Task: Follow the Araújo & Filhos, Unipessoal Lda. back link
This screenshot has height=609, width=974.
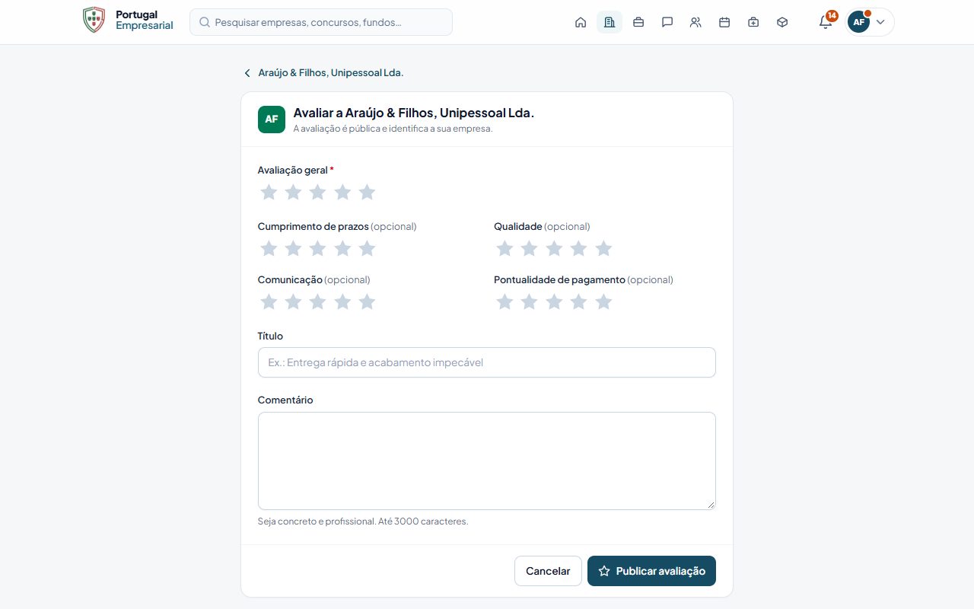Action: click(331, 73)
